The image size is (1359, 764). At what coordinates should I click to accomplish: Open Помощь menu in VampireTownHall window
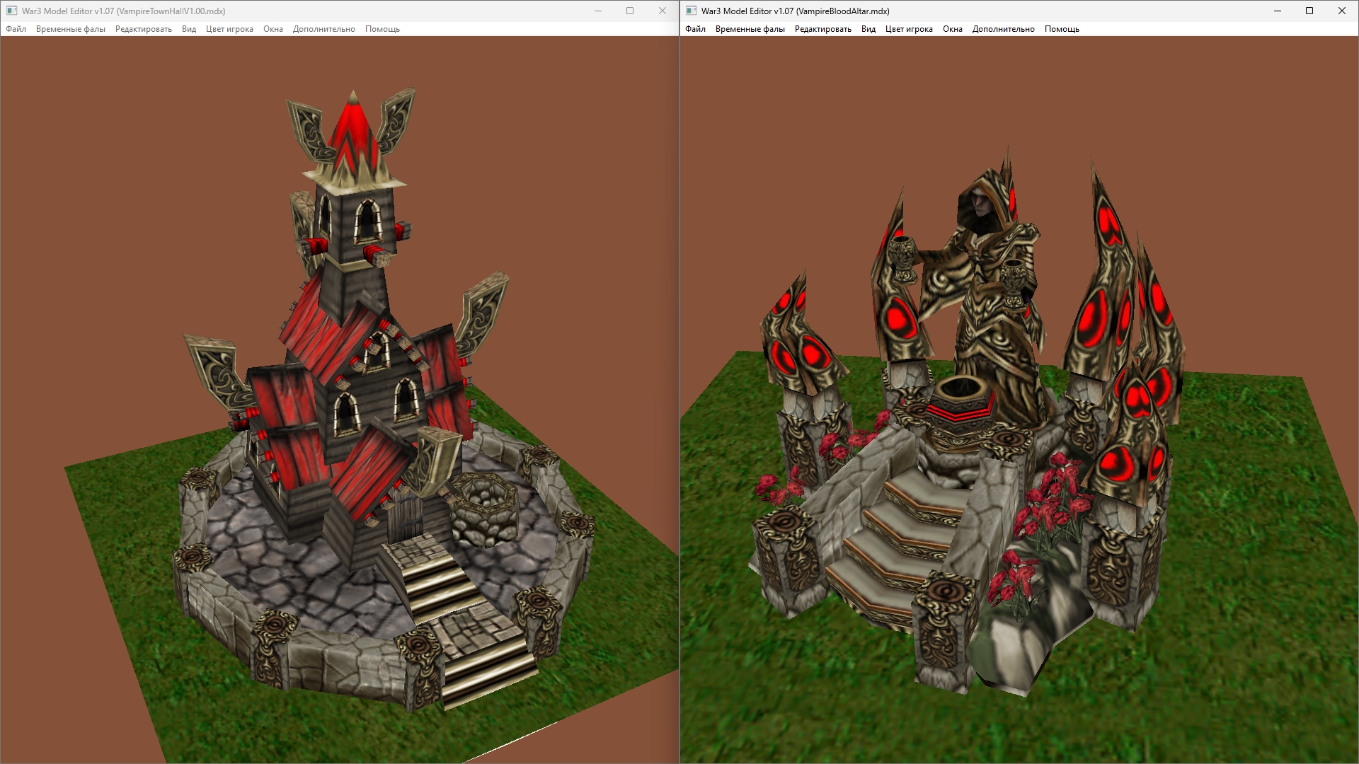[382, 29]
